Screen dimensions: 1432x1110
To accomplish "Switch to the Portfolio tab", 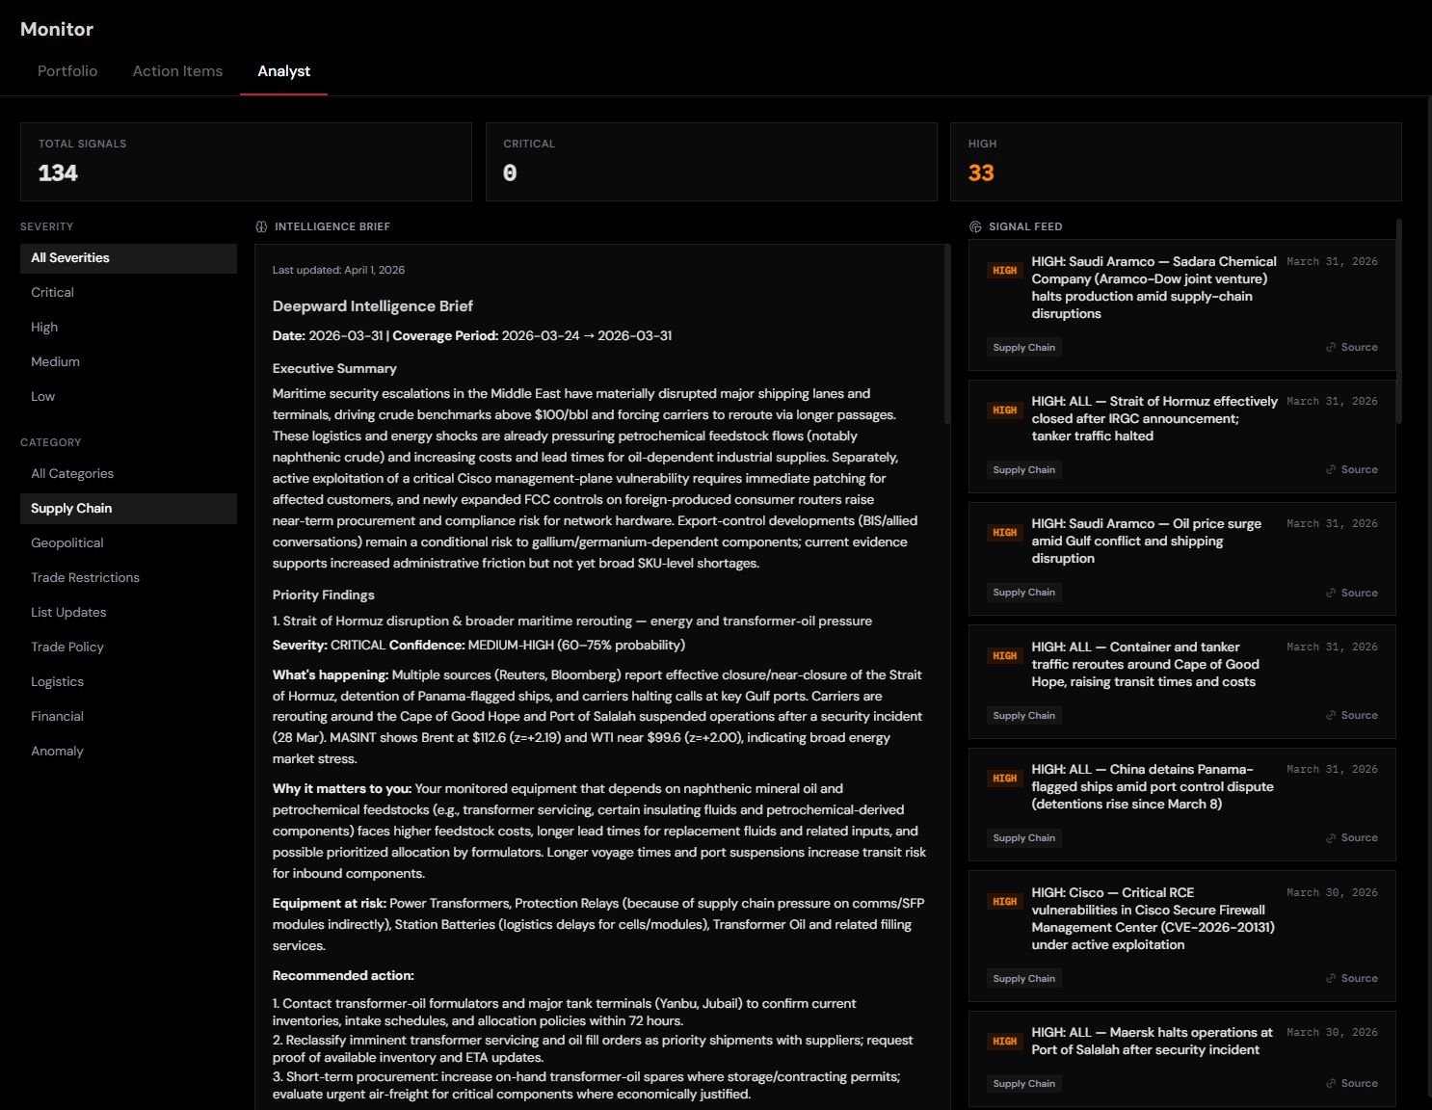I will point(67,70).
